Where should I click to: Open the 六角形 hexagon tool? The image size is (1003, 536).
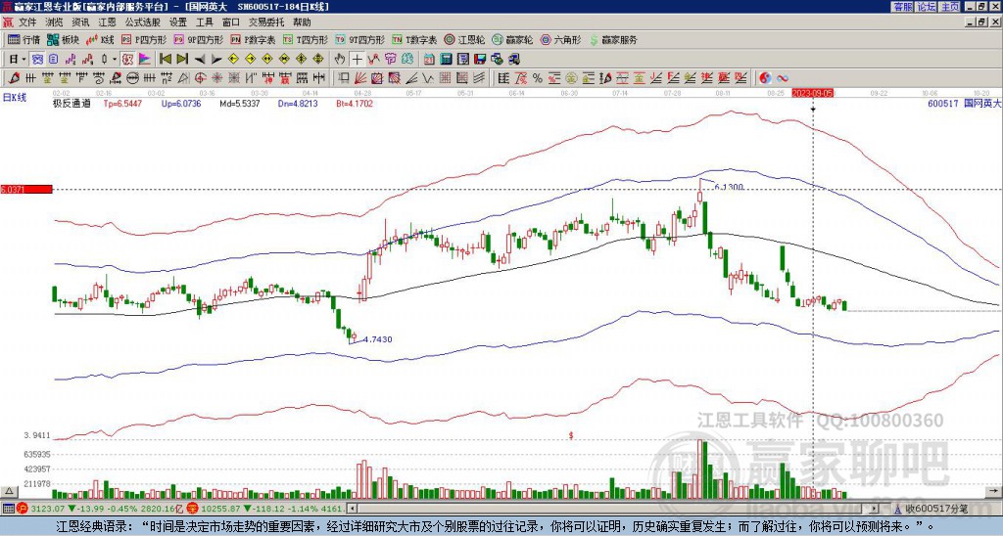tap(560, 39)
